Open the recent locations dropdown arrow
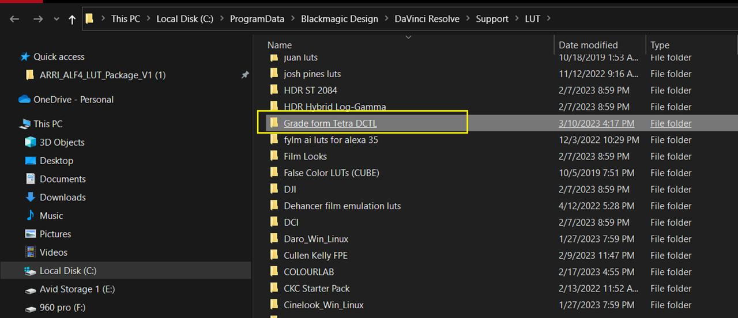 [56, 19]
